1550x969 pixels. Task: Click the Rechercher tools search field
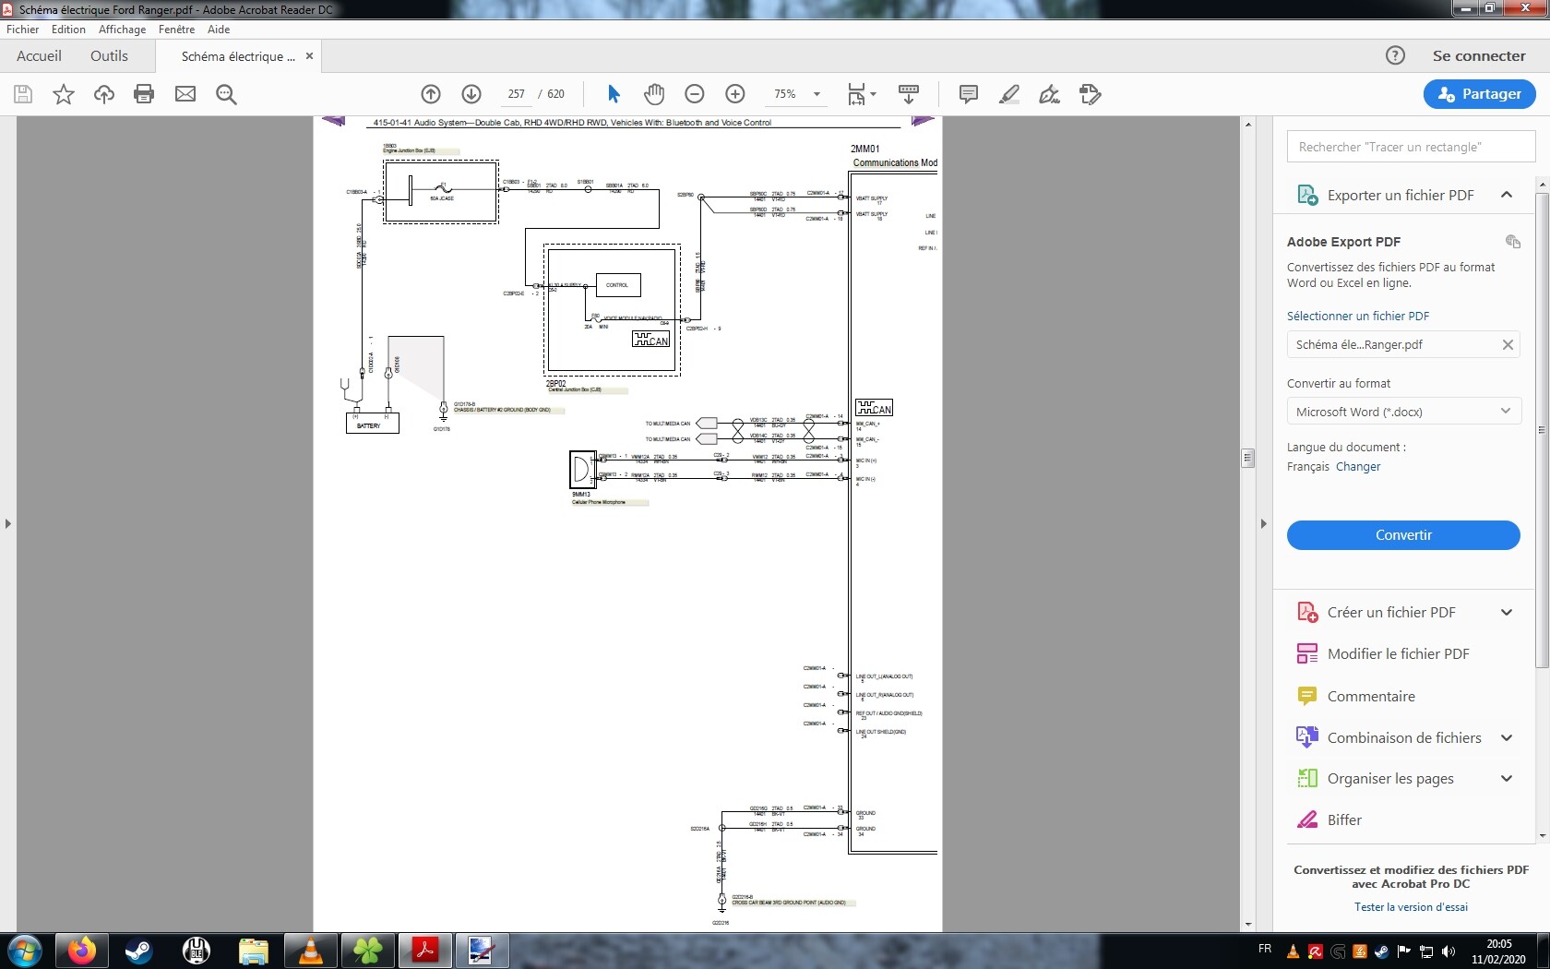pyautogui.click(x=1411, y=147)
